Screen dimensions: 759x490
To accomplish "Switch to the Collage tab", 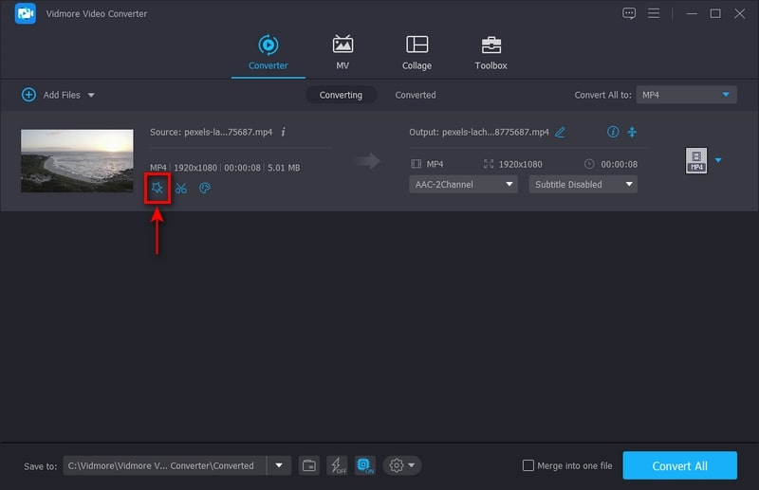I will pyautogui.click(x=417, y=53).
